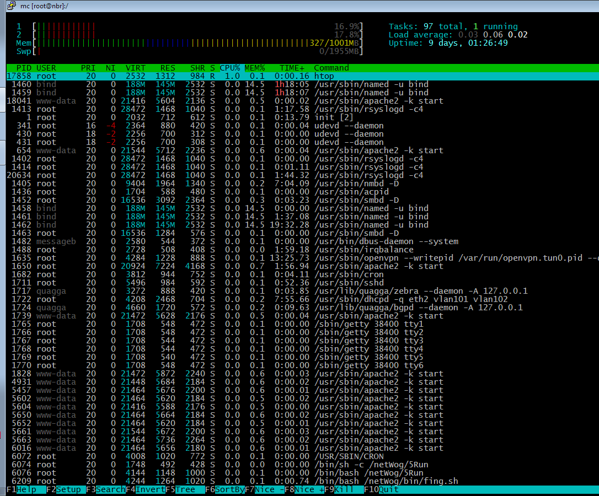Click F7 Nice - to raise priority
Screen dimensions: 599x496
coord(269,489)
